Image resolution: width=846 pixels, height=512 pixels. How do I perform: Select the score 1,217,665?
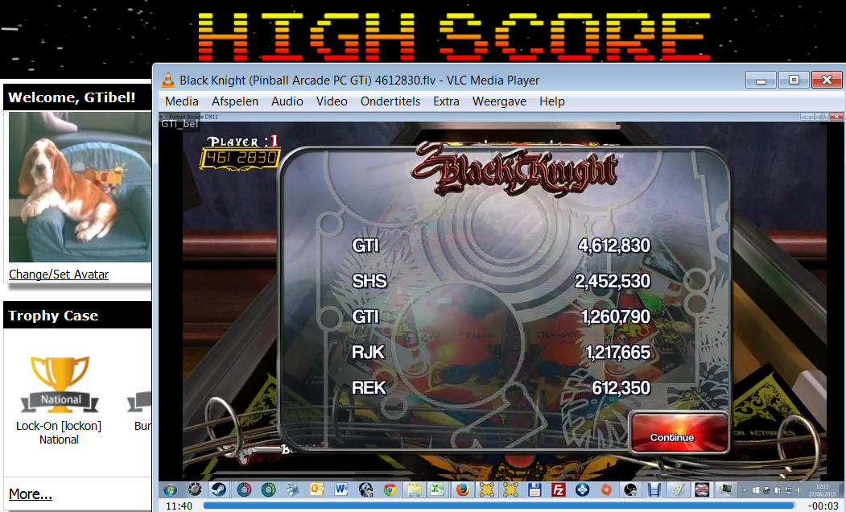pyautogui.click(x=617, y=353)
